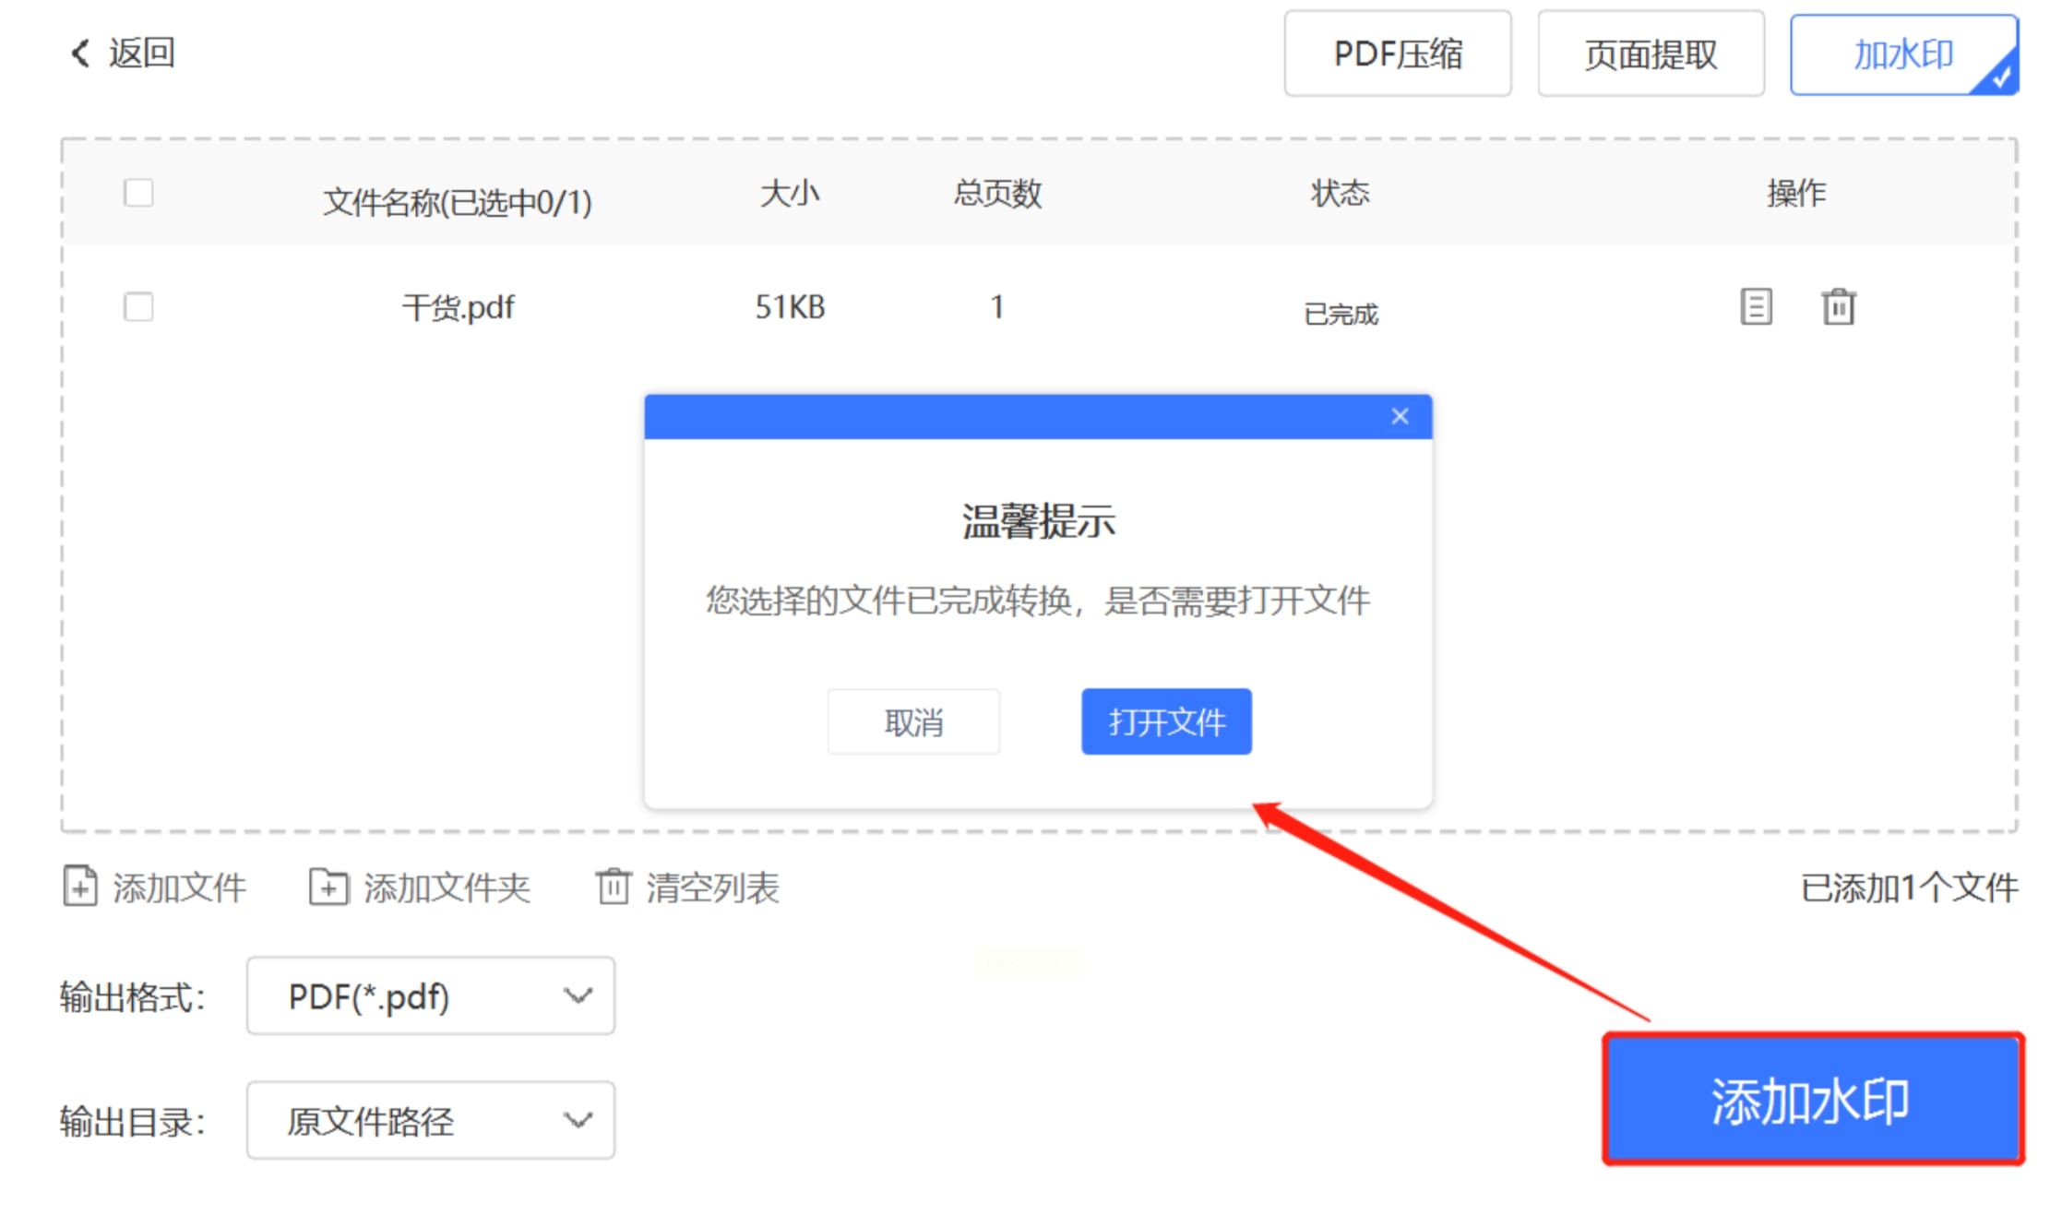The height and width of the screenshot is (1215, 2062).
Task: Check the checkbox beside 干货.pdf
Action: point(138,306)
